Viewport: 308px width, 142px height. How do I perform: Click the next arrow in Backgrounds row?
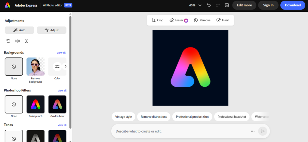click(65, 66)
